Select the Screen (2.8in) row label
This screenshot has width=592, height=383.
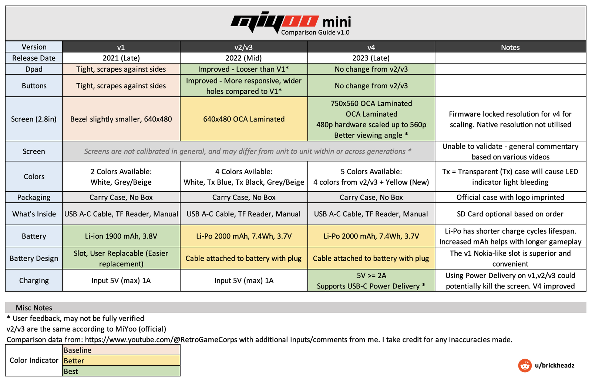point(34,119)
